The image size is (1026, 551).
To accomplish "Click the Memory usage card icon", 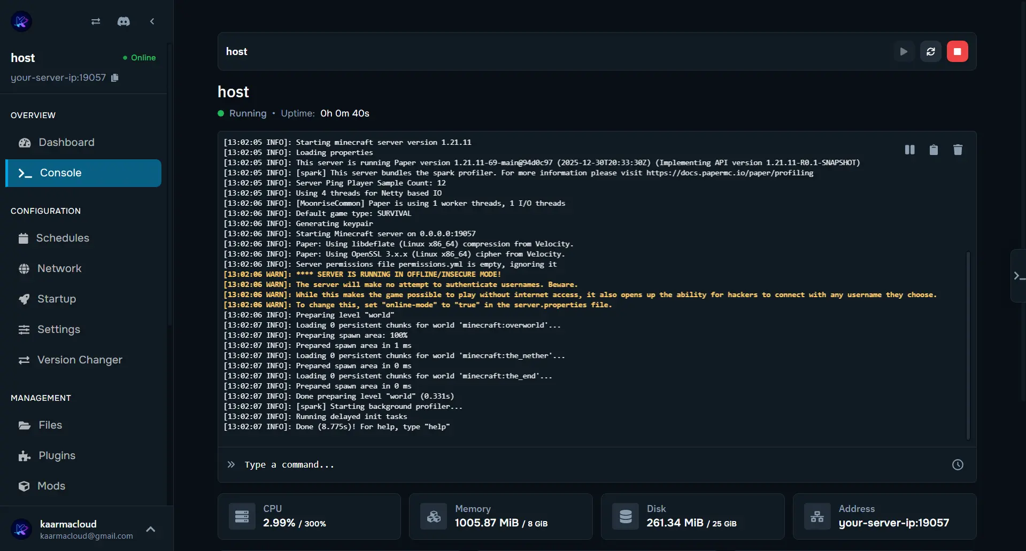I will [x=434, y=516].
